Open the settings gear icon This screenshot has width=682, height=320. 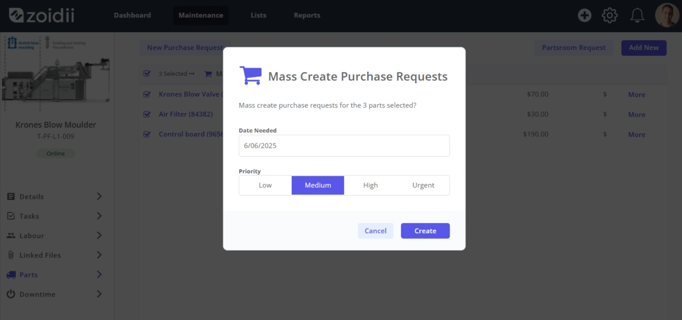click(x=610, y=16)
